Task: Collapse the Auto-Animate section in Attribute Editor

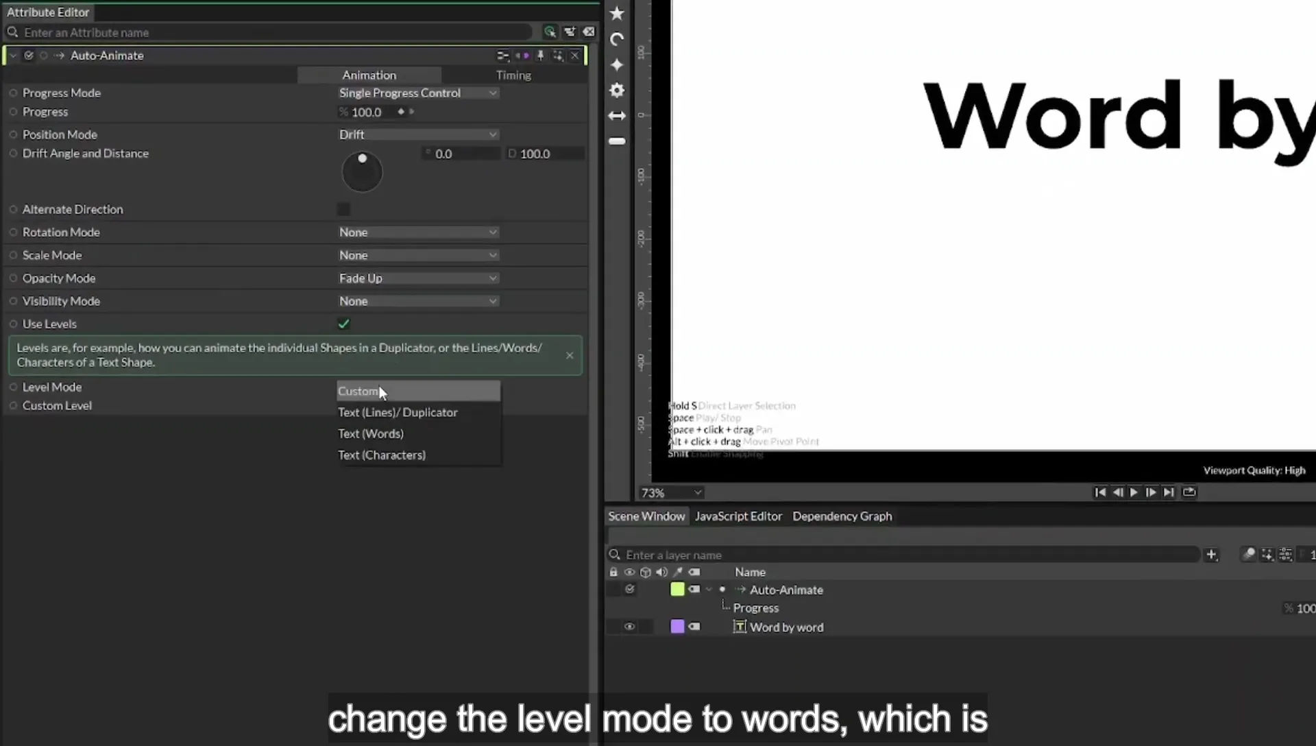Action: tap(13, 56)
